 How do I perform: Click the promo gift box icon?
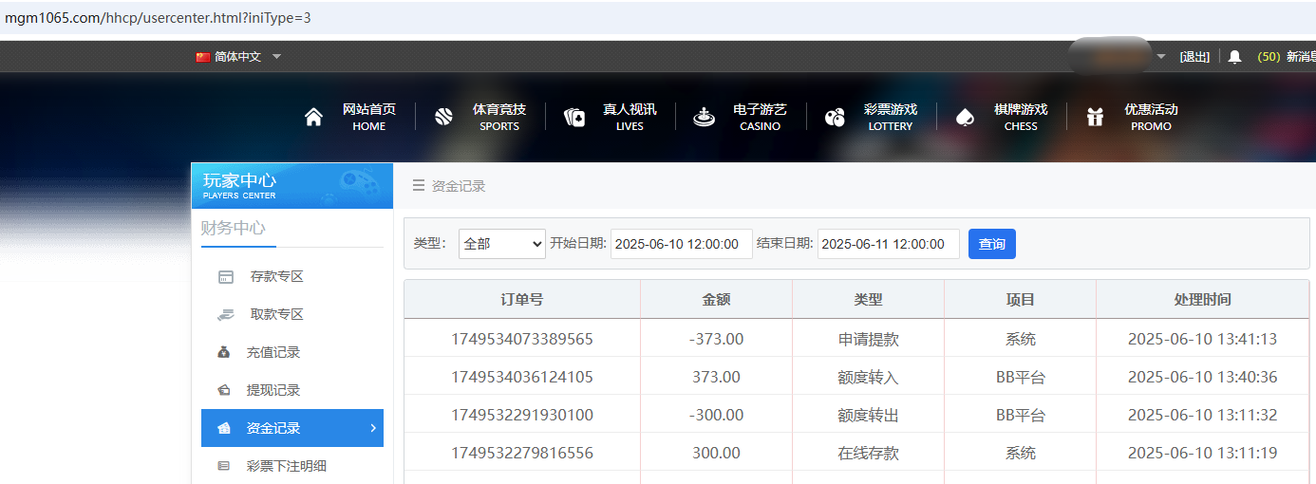pos(1095,118)
